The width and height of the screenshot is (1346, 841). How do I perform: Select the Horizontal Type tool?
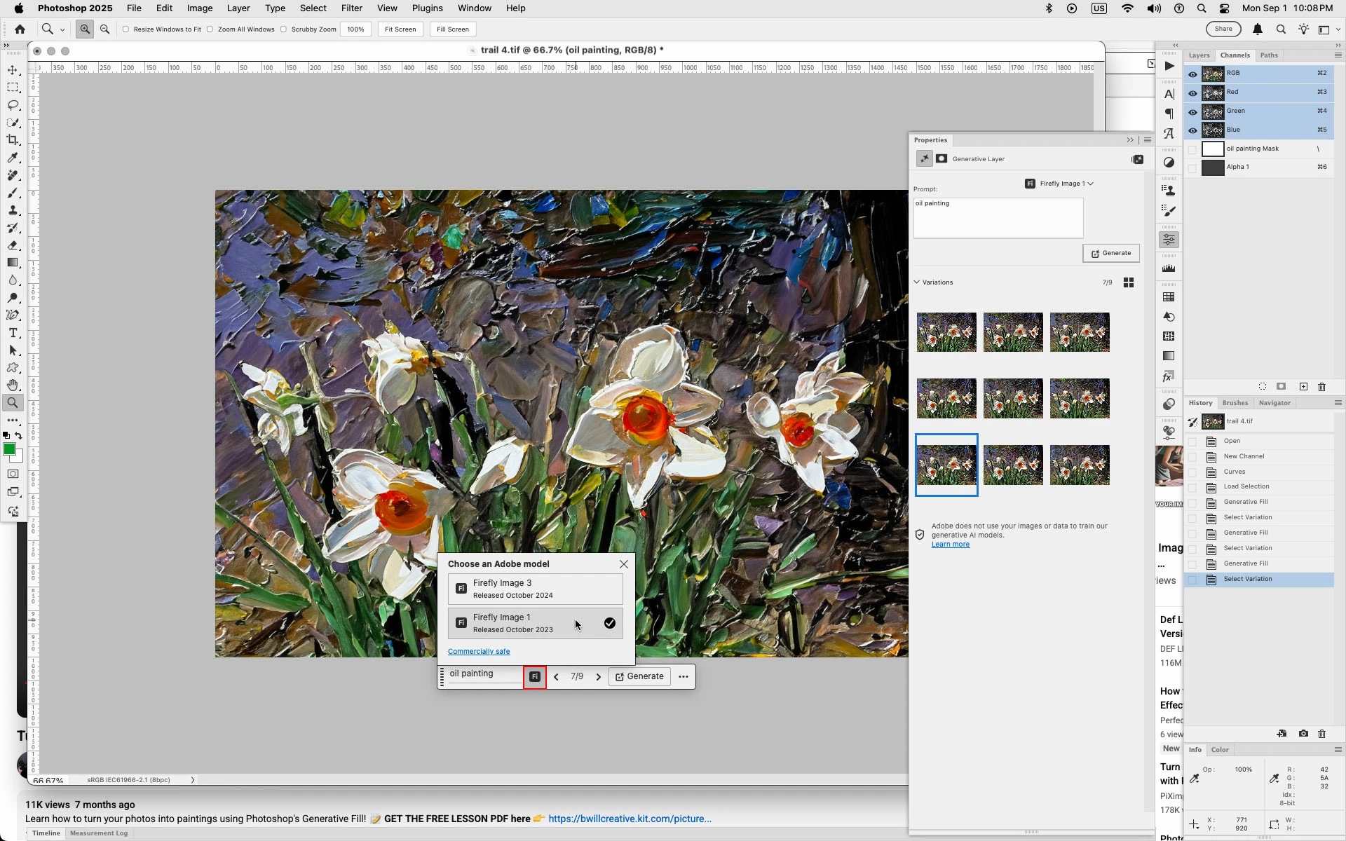point(13,333)
